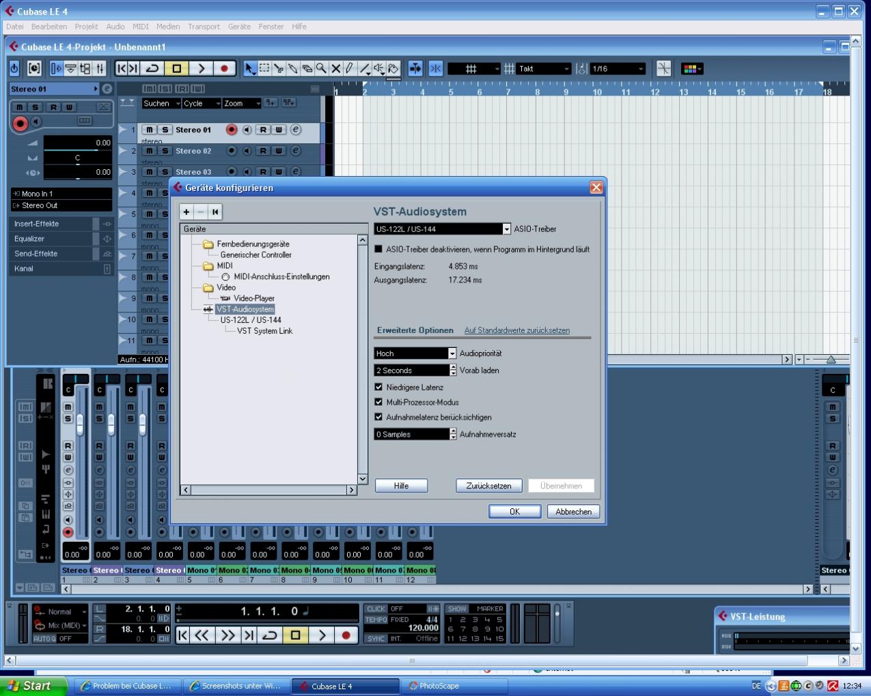Image resolution: width=871 pixels, height=696 pixels.
Task: Toggle the Multi-Prozessor-Modus checkbox
Action: point(378,403)
